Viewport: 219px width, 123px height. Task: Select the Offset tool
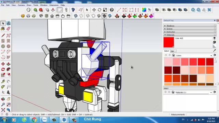coord(9,75)
